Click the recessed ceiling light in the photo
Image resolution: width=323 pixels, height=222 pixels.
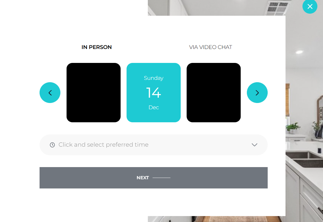point(300,52)
